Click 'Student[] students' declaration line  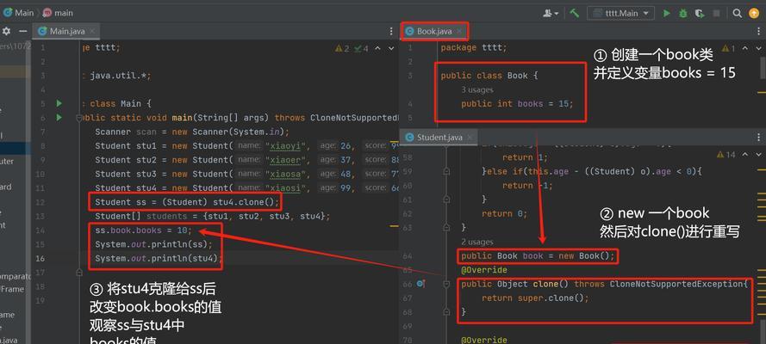[213, 217]
